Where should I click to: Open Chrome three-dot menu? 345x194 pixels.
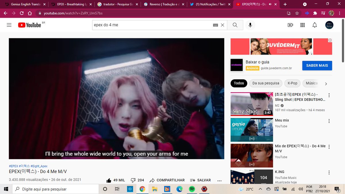340,13
